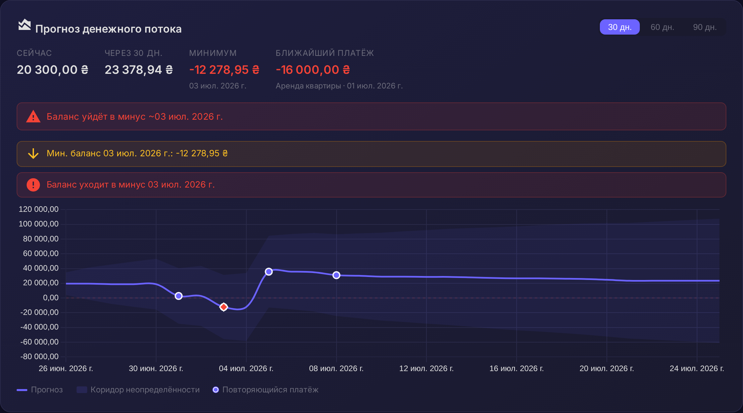Toggle the Коридор неопределённости legend item
Image resolution: width=743 pixels, height=413 pixels.
pos(138,390)
